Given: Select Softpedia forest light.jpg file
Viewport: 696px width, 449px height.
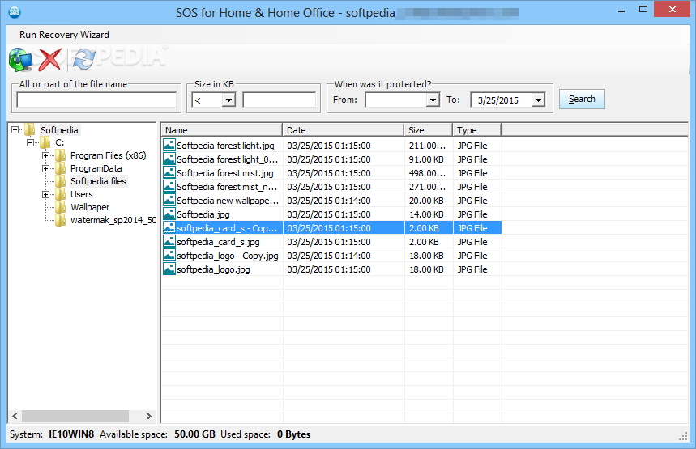Looking at the screenshot, I should pyautogui.click(x=225, y=146).
